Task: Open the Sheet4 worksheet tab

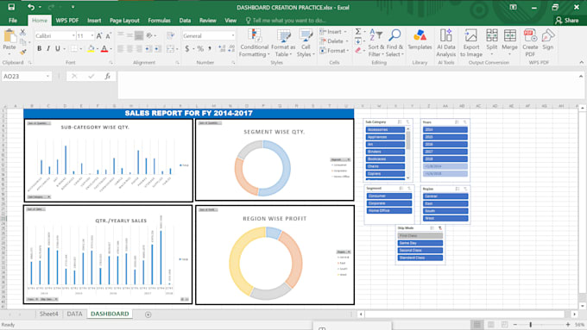Action: tap(49, 314)
